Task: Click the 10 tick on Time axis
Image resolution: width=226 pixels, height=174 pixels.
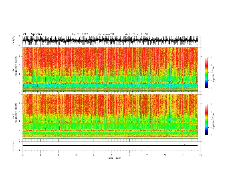Action: (201, 155)
